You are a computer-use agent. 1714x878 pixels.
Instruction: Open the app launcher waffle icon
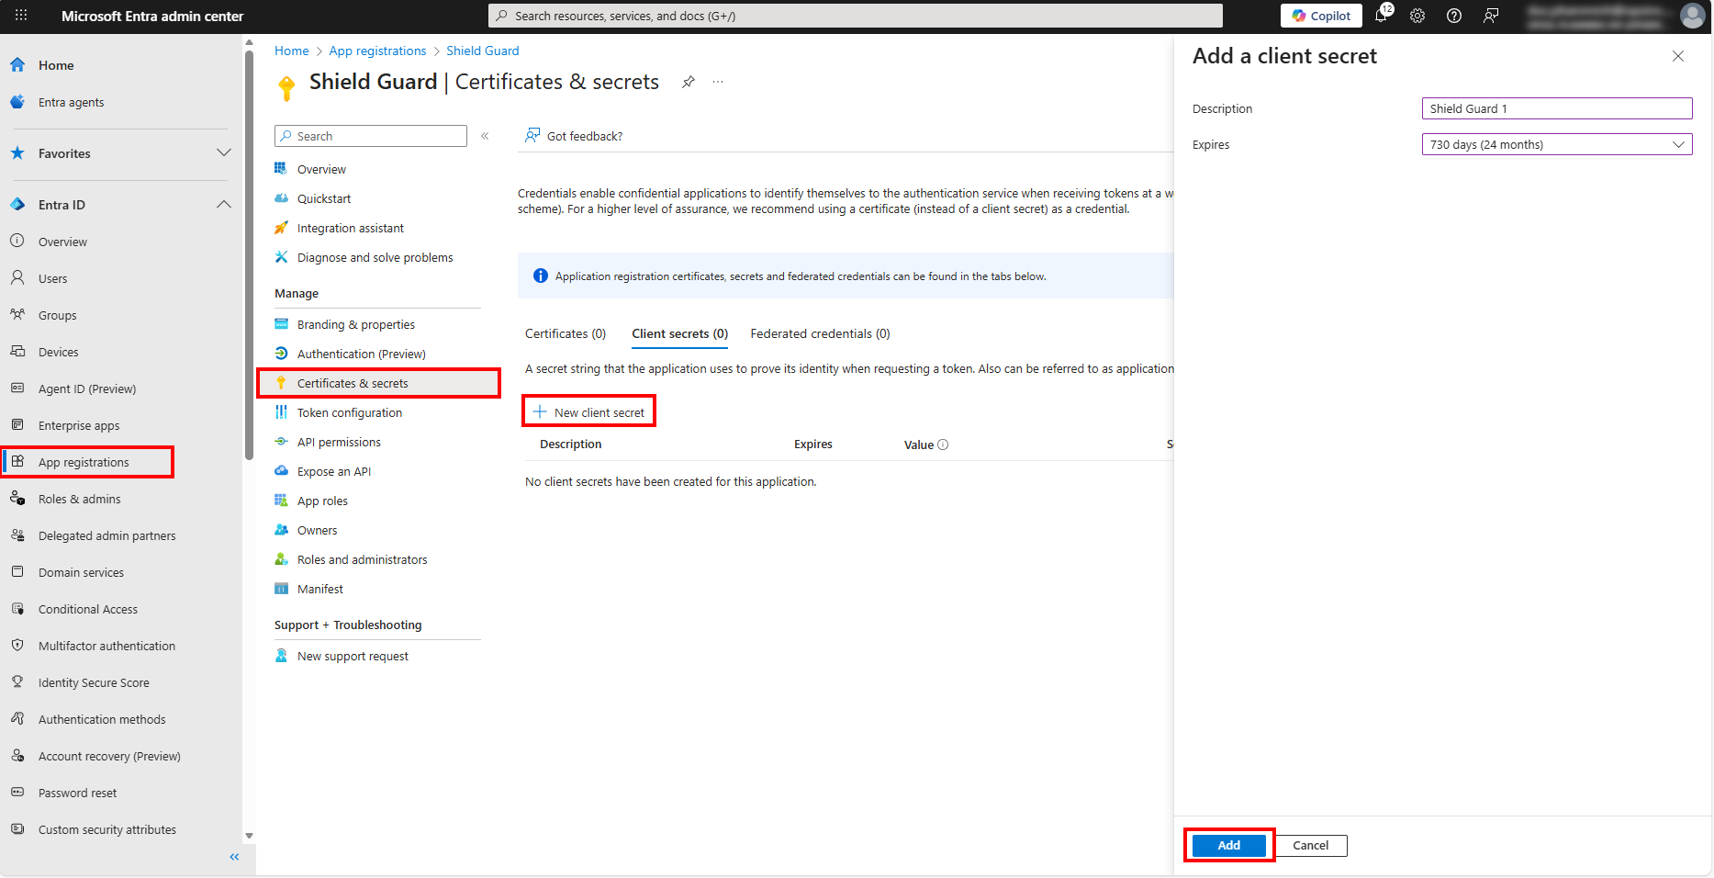point(21,16)
